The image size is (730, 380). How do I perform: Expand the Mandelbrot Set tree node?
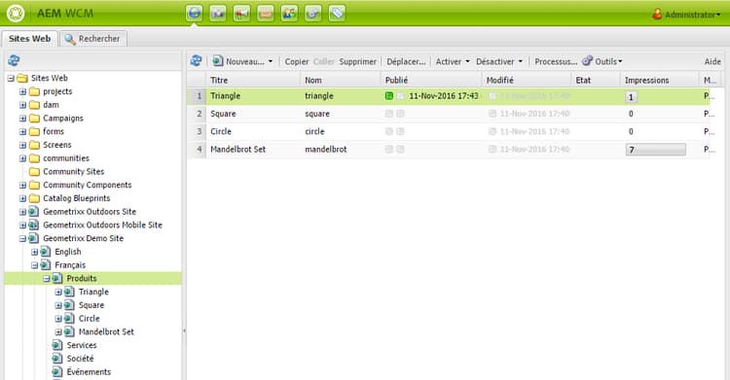(x=58, y=332)
